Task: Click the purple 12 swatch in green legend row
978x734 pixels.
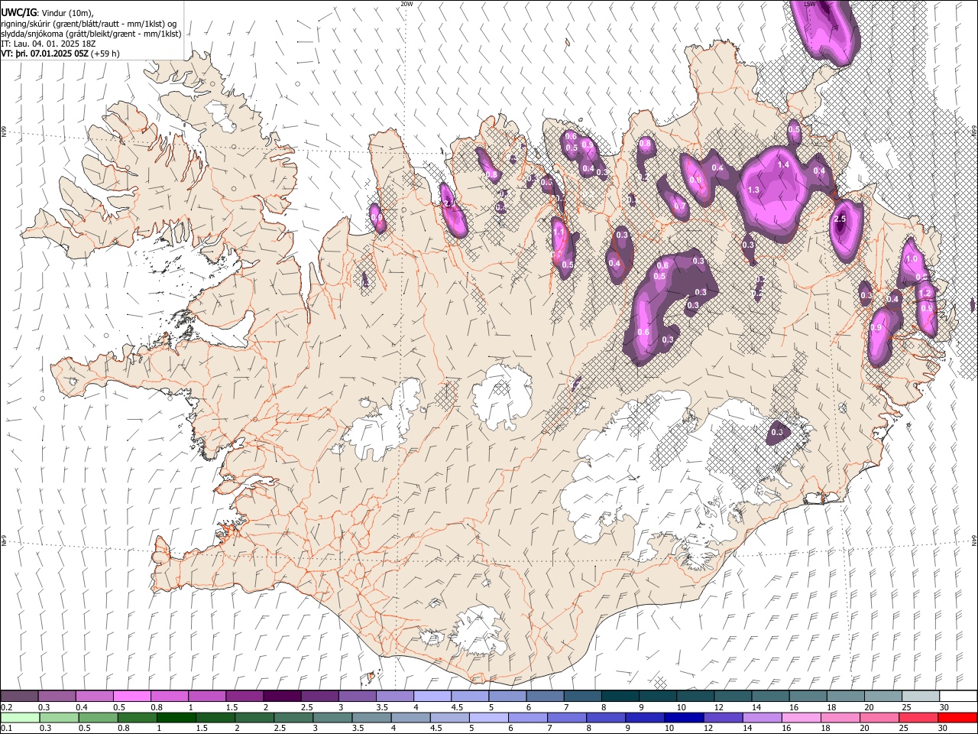Action: pos(722,717)
